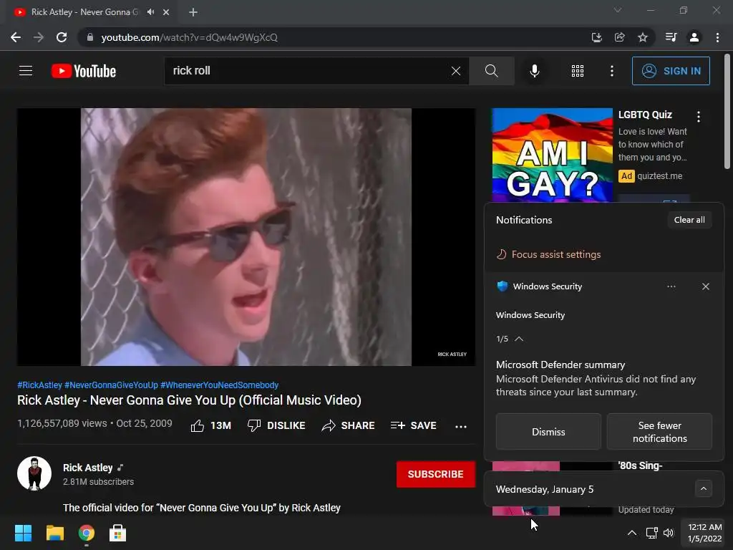
Task: Show hidden system tray icons
Action: coord(631,533)
